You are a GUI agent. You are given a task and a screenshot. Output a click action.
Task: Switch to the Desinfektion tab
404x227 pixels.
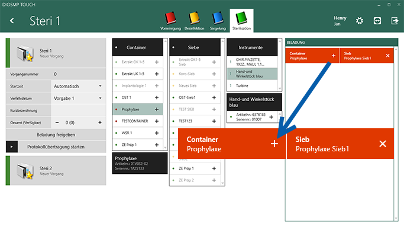click(x=194, y=21)
